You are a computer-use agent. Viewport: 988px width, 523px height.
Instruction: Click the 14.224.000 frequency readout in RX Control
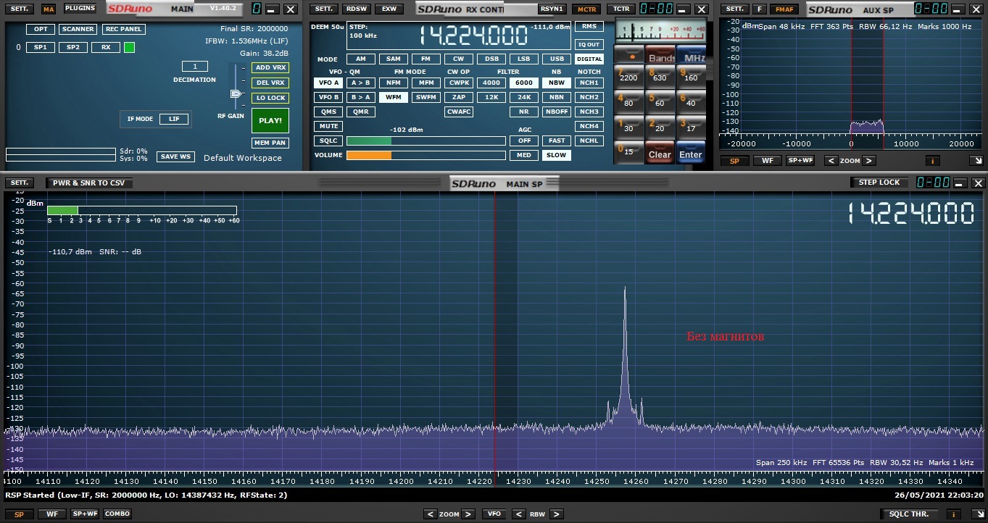[x=473, y=35]
